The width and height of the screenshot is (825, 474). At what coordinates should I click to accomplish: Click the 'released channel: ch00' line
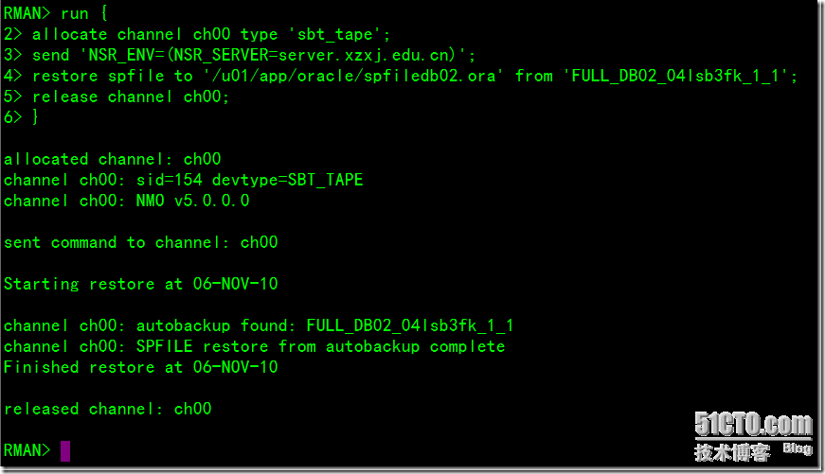click(107, 409)
